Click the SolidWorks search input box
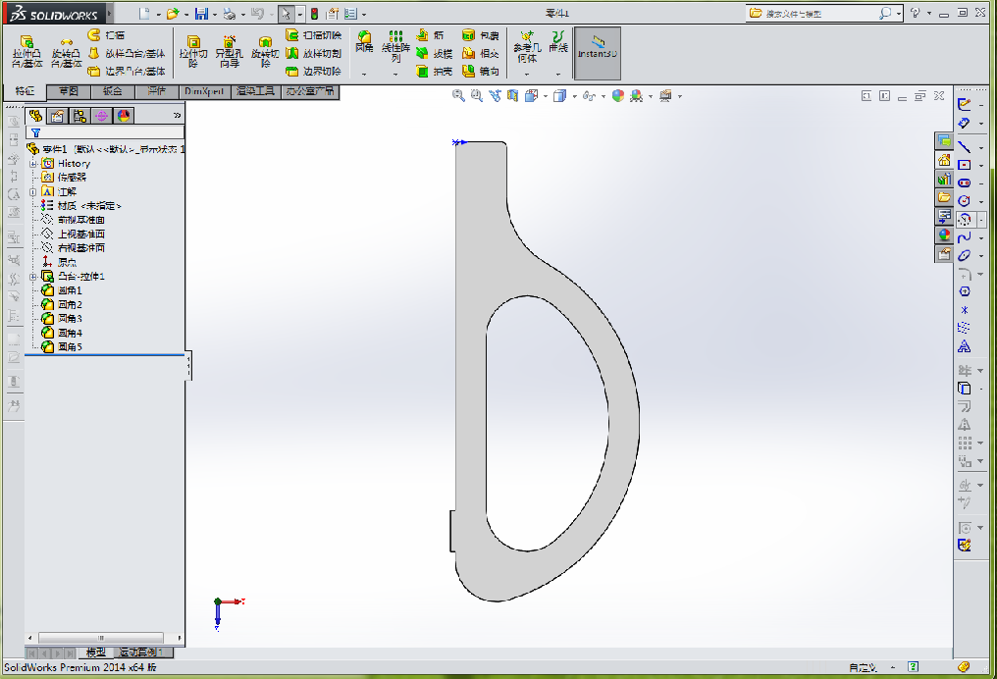 pos(821,14)
